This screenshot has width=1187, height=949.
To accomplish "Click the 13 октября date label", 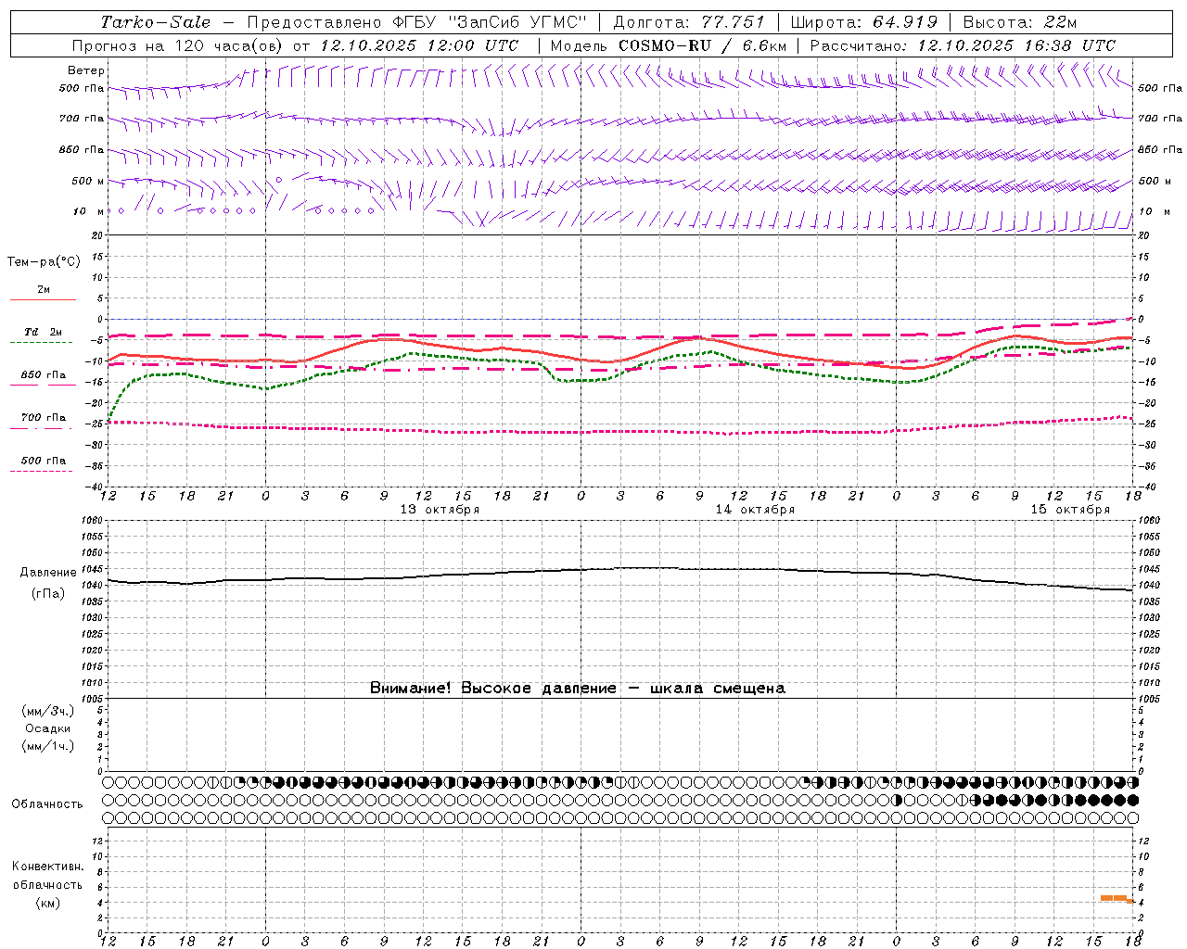I will point(440,510).
